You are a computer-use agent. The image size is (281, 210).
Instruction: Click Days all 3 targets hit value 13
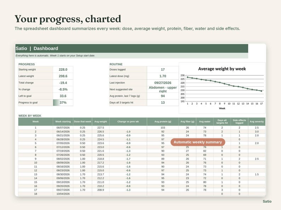click(163, 103)
